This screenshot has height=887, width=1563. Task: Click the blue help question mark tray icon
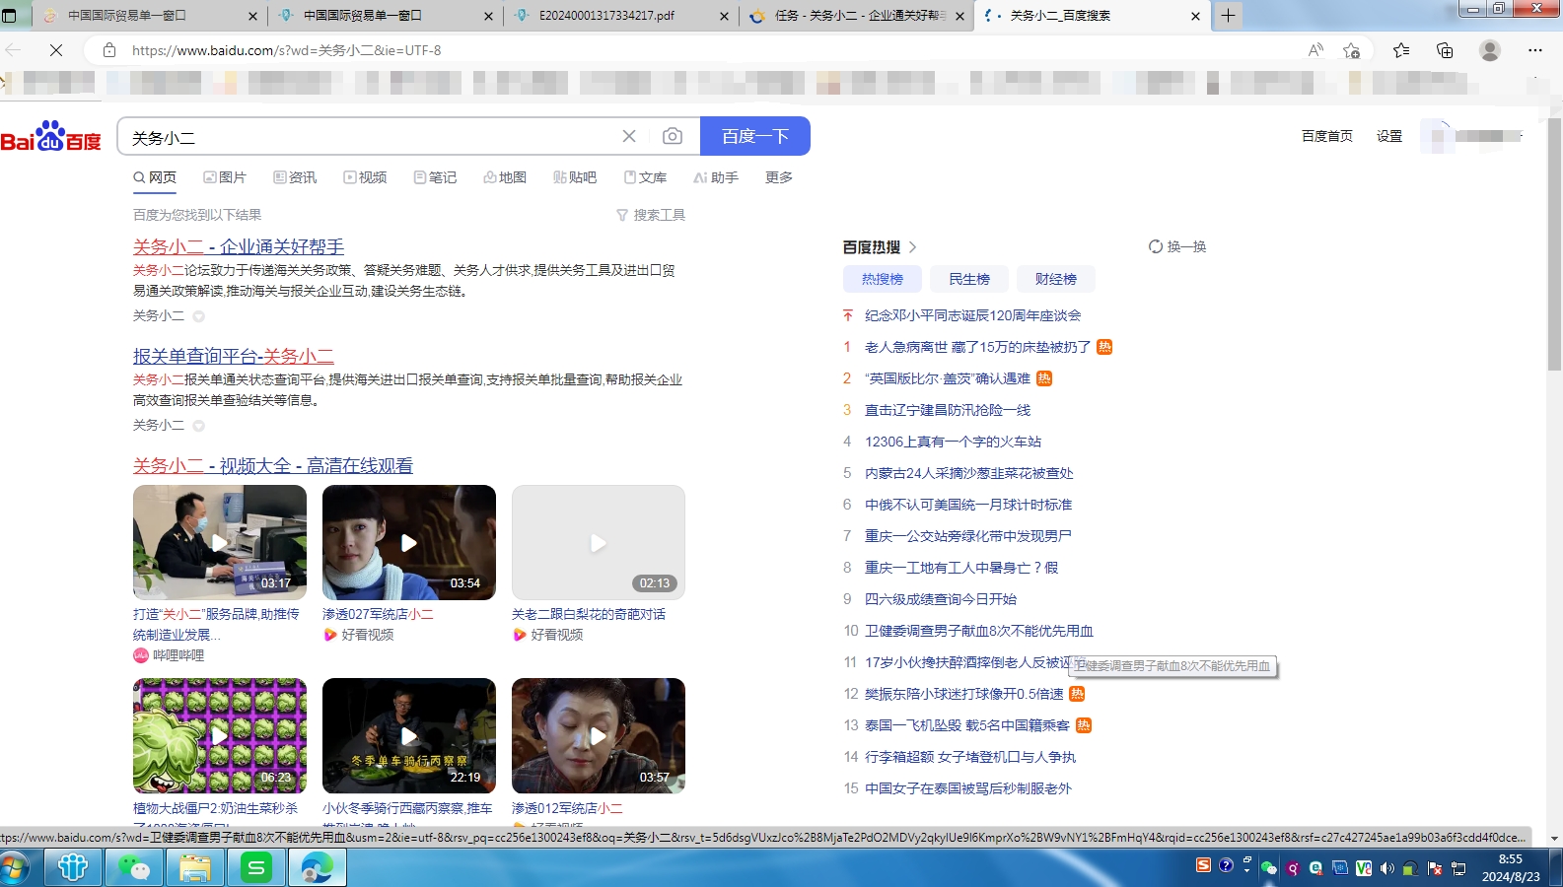pos(1226,865)
